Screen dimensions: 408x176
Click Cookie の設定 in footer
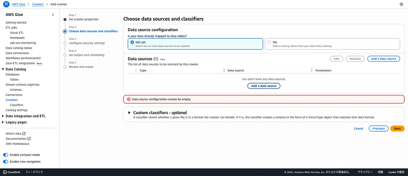[x=396, y=172]
